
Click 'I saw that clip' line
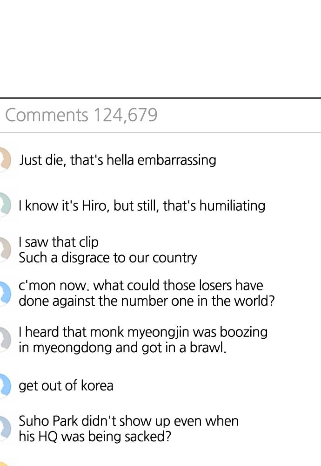coord(59,242)
